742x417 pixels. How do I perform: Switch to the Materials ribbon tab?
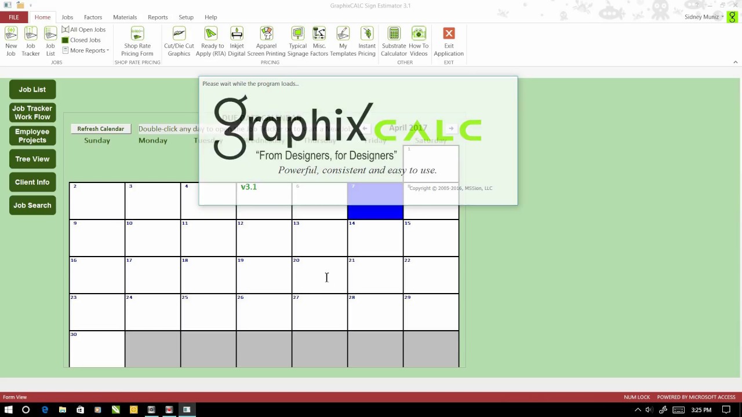125,17
